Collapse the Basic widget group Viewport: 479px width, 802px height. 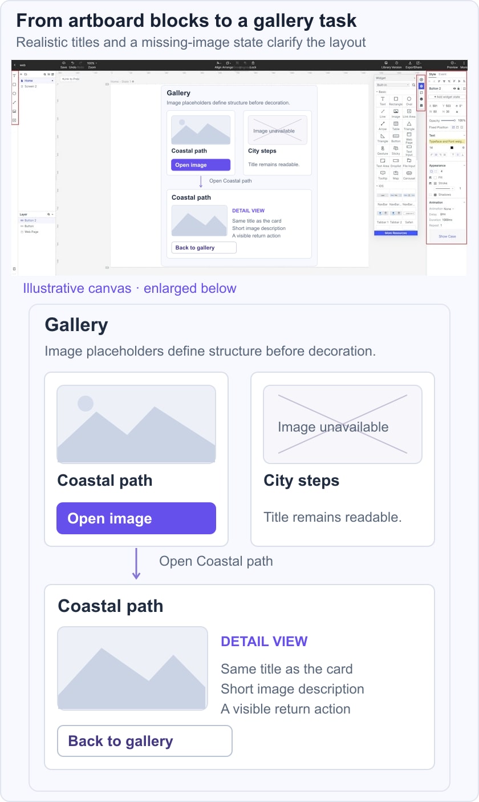[x=381, y=92]
